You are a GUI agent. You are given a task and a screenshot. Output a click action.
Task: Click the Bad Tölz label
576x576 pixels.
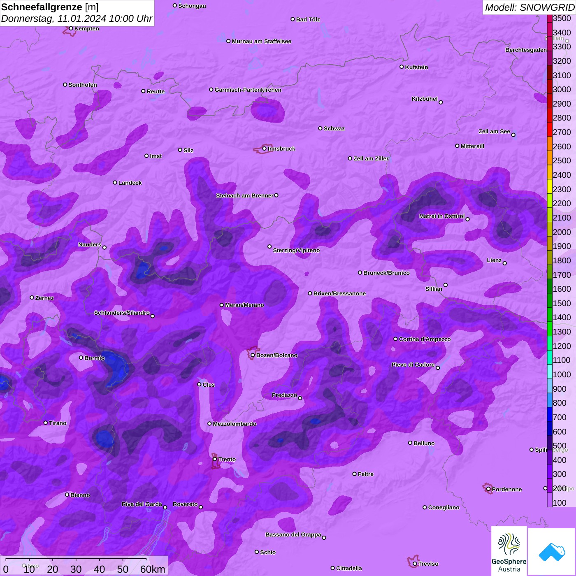click(x=308, y=19)
